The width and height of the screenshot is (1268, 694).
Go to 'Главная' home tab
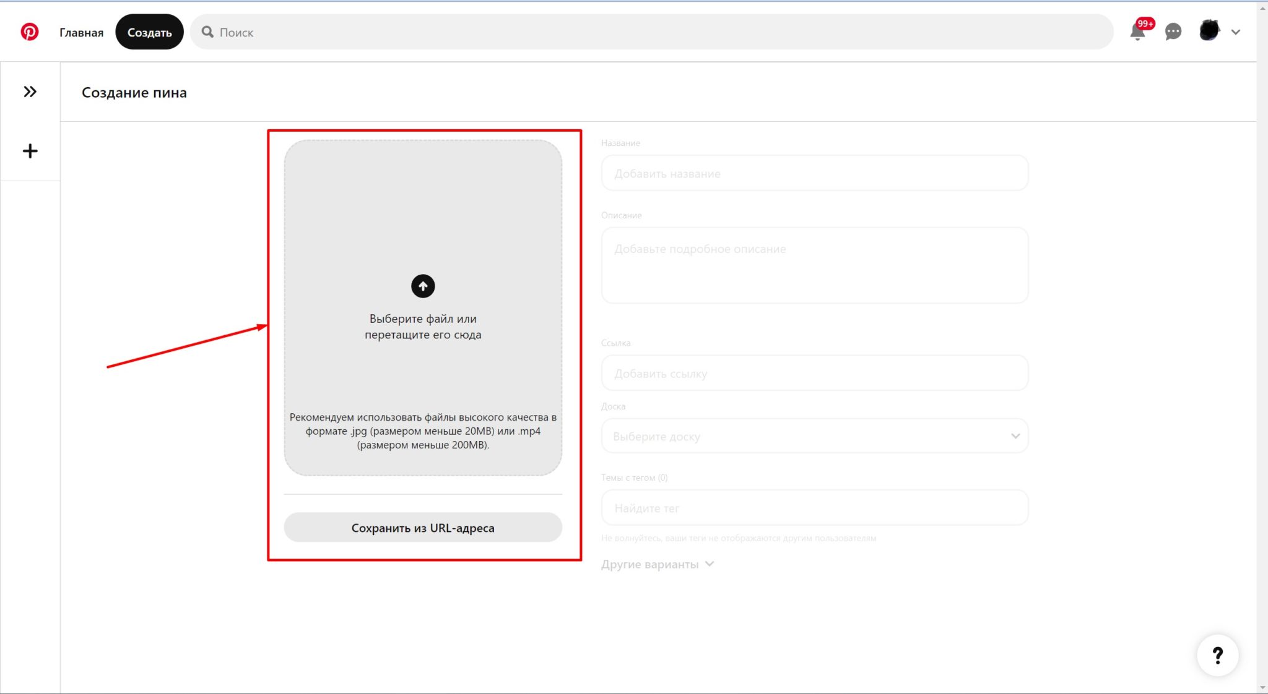point(81,32)
